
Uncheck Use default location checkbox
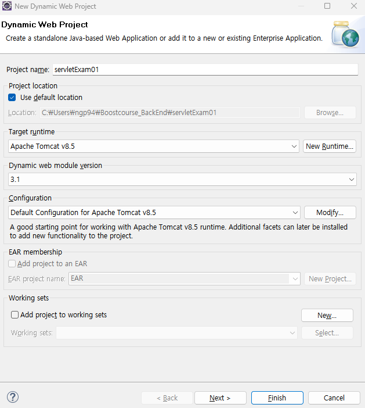(x=12, y=98)
